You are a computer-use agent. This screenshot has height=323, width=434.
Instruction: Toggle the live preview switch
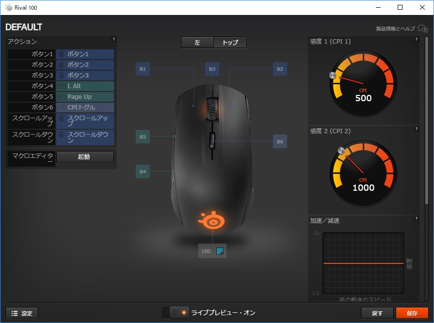coord(176,312)
